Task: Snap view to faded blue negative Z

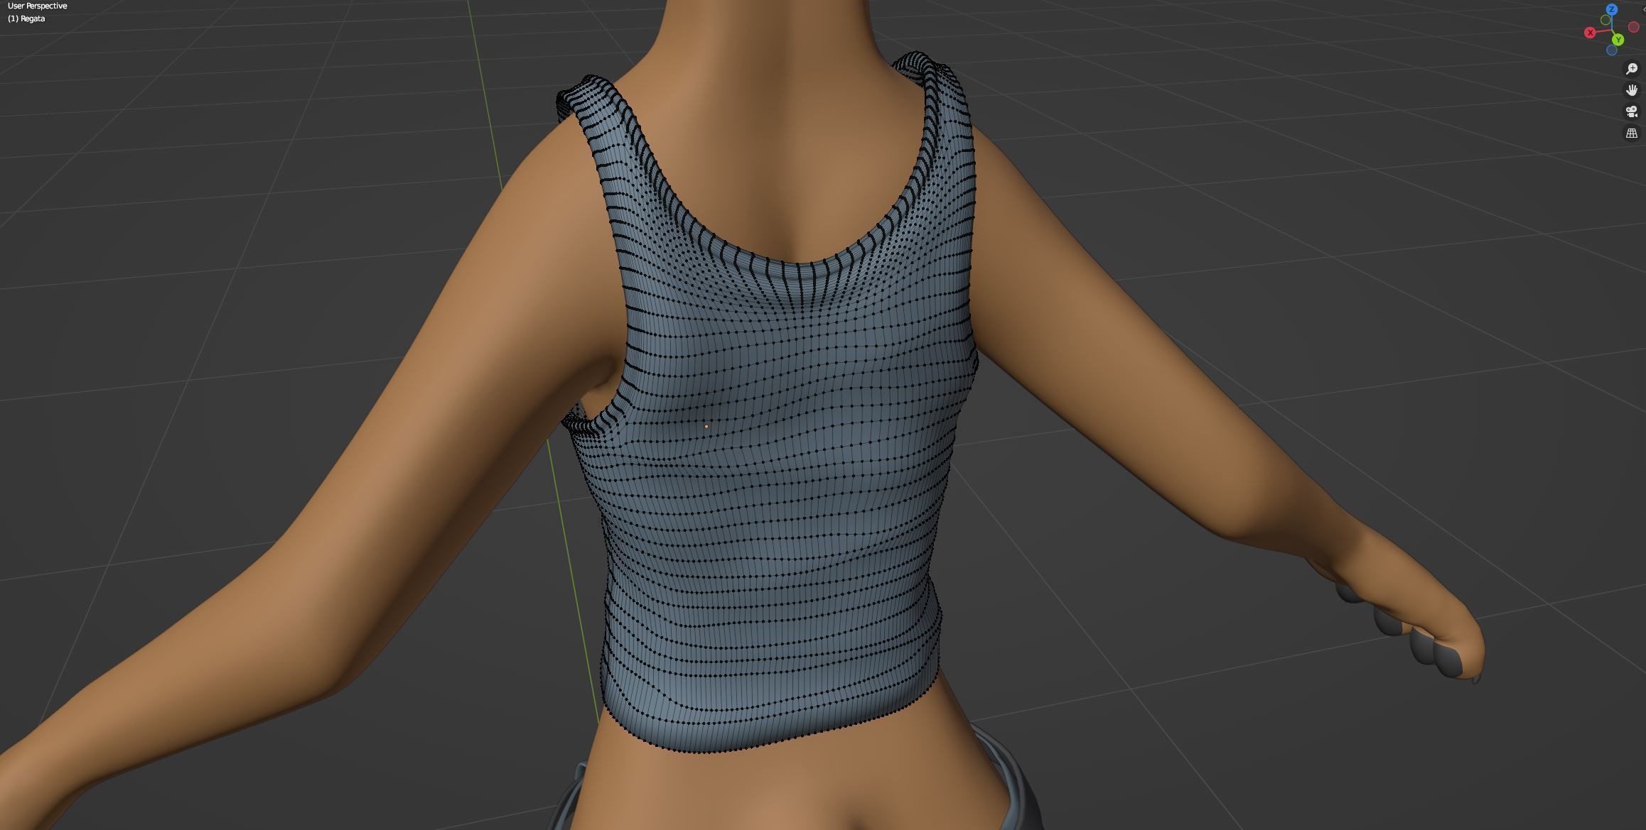Action: pyautogui.click(x=1612, y=50)
